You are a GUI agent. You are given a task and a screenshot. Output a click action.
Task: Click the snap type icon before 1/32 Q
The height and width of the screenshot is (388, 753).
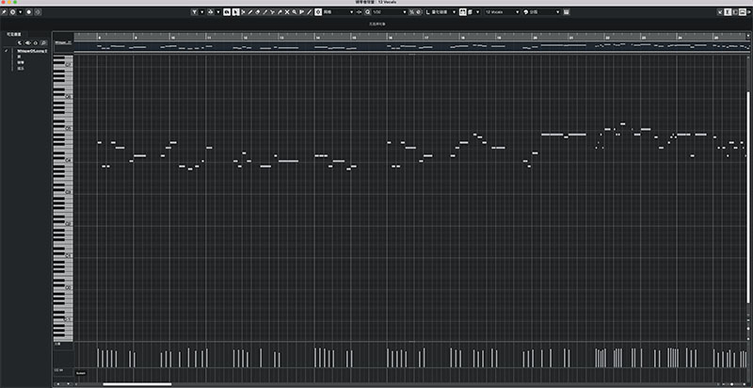pyautogui.click(x=359, y=12)
